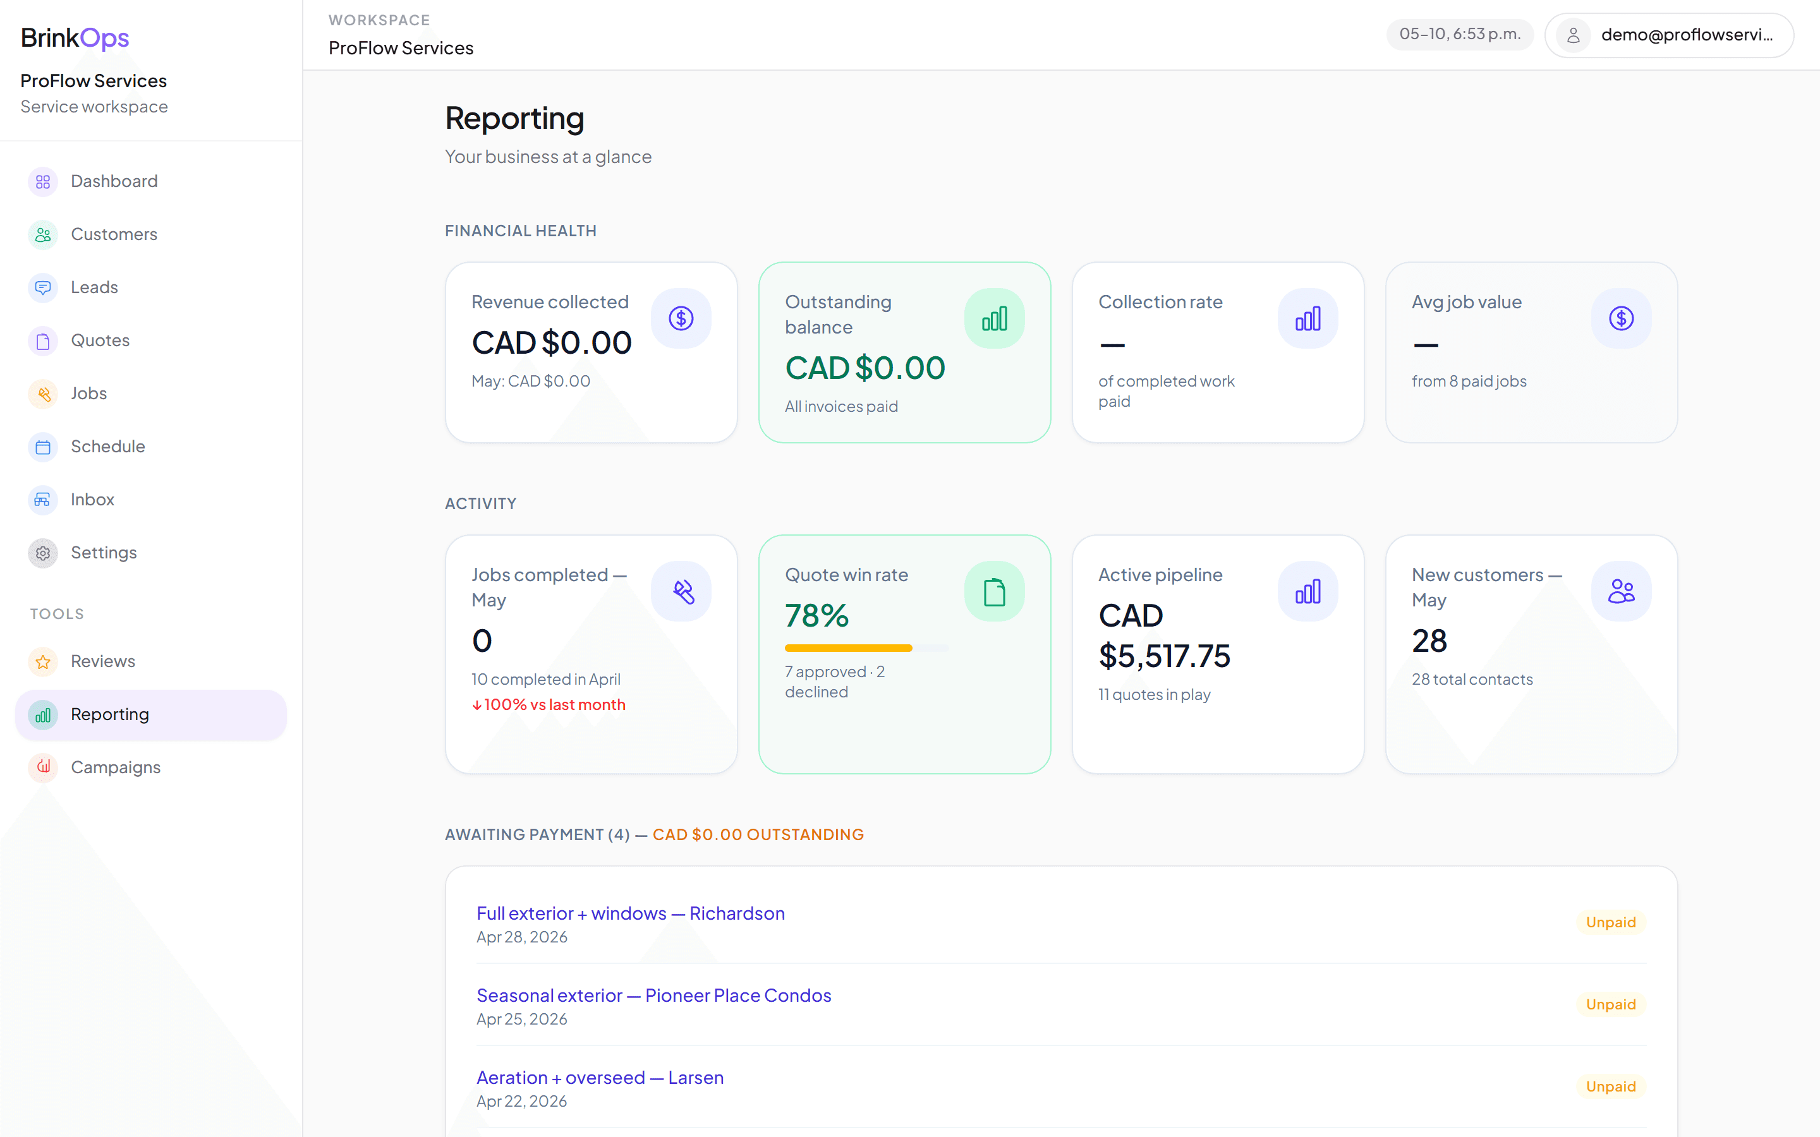Image resolution: width=1820 pixels, height=1137 pixels.
Task: Click the Revenue collected CAD $0.00 value
Action: 551,343
